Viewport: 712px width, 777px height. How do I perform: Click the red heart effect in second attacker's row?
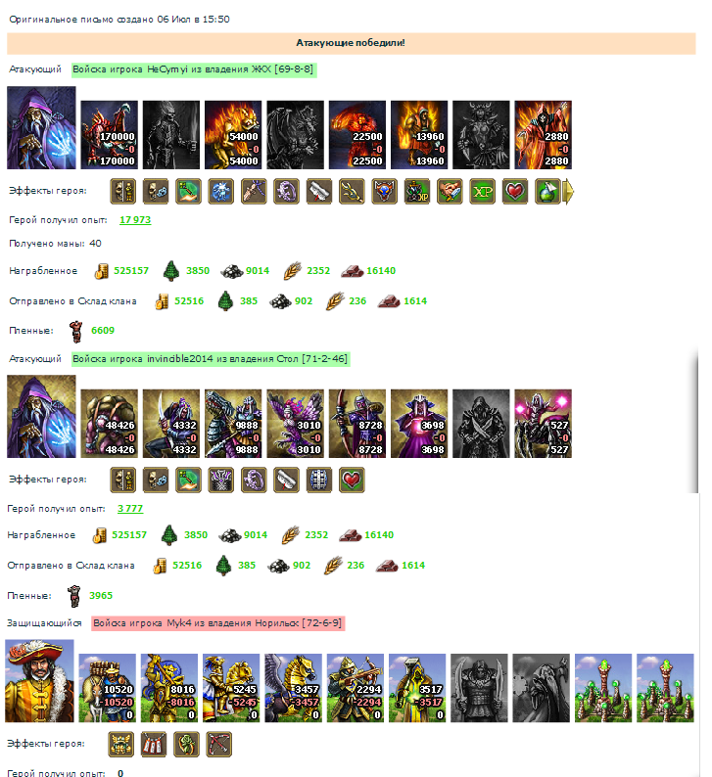coord(352,480)
